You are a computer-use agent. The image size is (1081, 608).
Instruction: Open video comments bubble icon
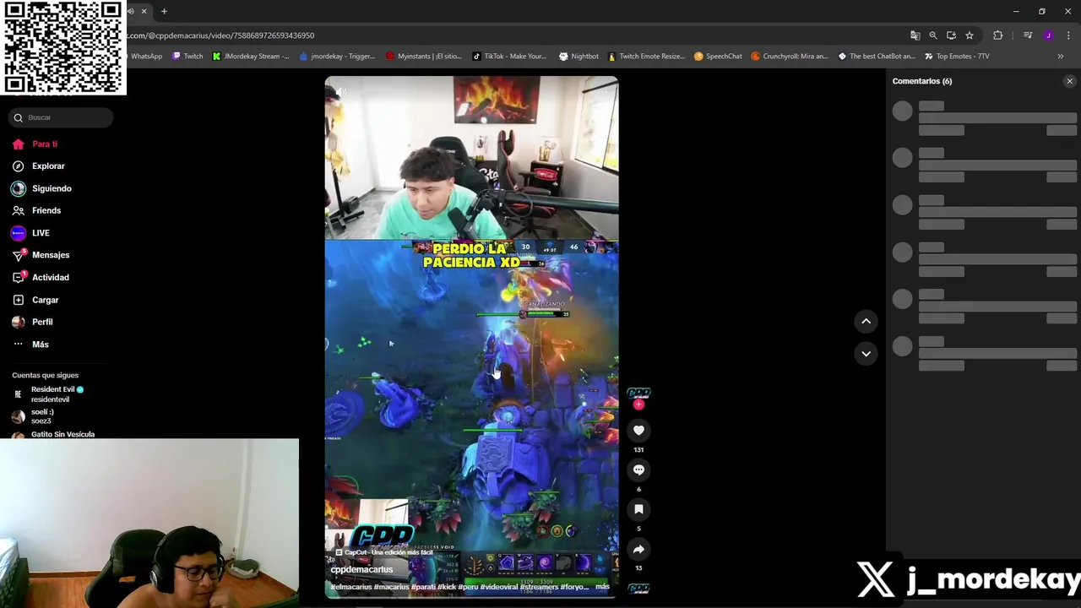coord(638,470)
